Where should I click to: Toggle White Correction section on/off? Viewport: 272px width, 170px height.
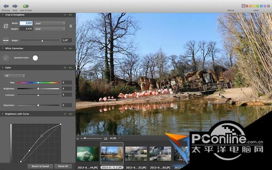[70, 49]
